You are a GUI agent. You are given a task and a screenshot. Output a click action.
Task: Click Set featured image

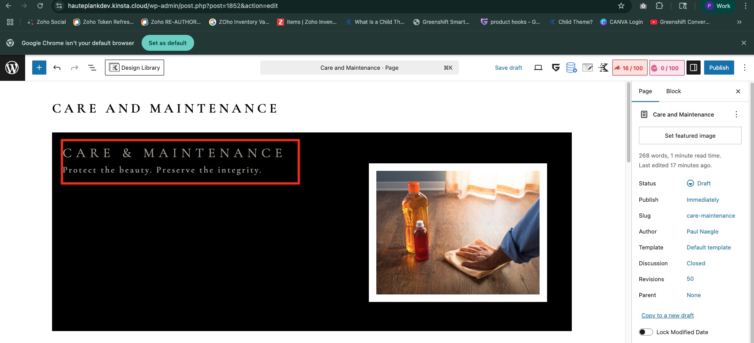(x=690, y=136)
